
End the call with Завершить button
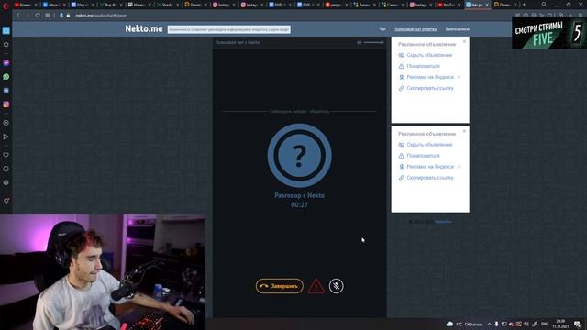(279, 286)
